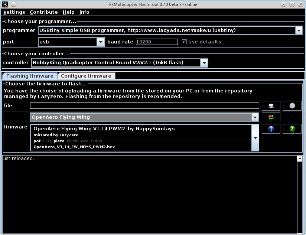Switch to the Configure firmware tab
306x235 pixels.
click(x=86, y=76)
